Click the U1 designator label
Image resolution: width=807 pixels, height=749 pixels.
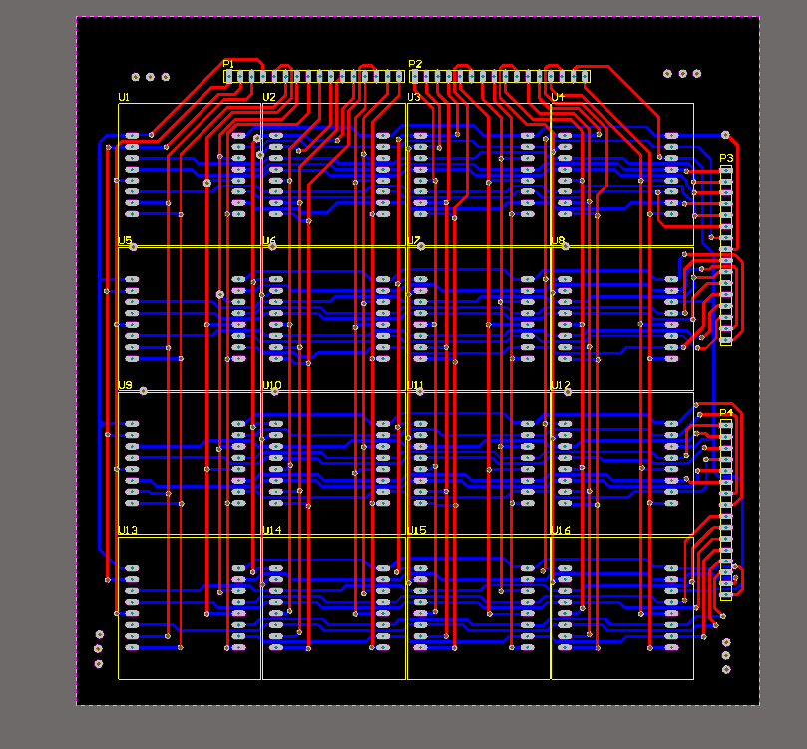coord(124,97)
